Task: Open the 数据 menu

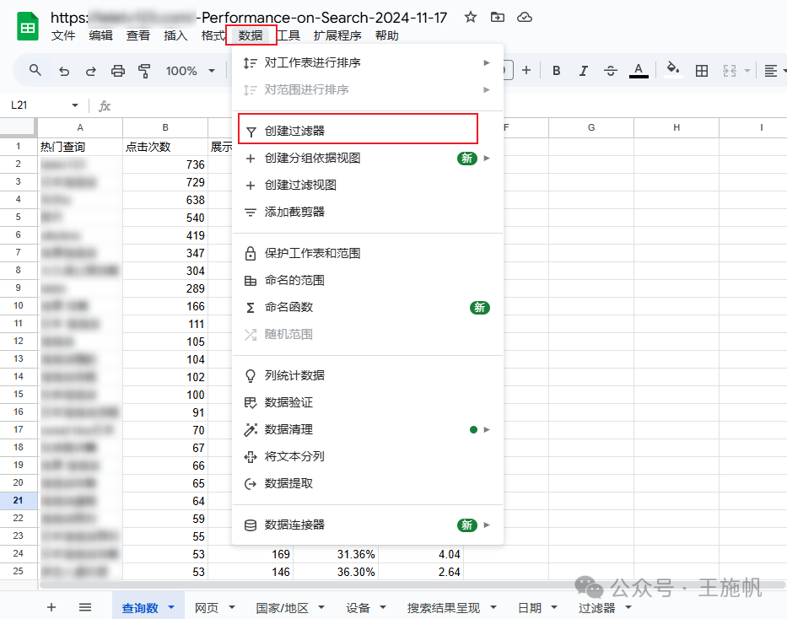Action: point(251,35)
